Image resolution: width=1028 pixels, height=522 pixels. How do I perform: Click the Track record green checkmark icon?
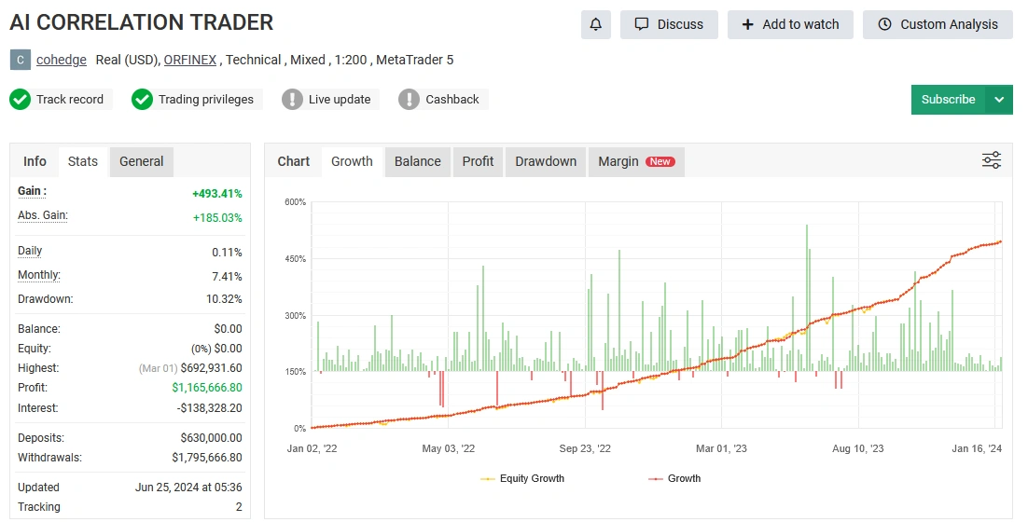21,100
